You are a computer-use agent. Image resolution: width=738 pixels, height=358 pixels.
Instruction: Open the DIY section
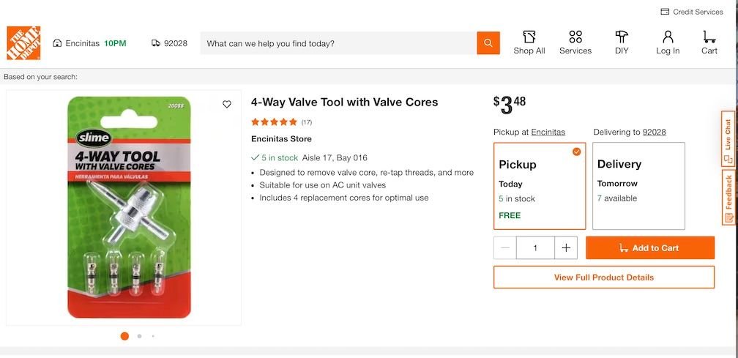622,42
